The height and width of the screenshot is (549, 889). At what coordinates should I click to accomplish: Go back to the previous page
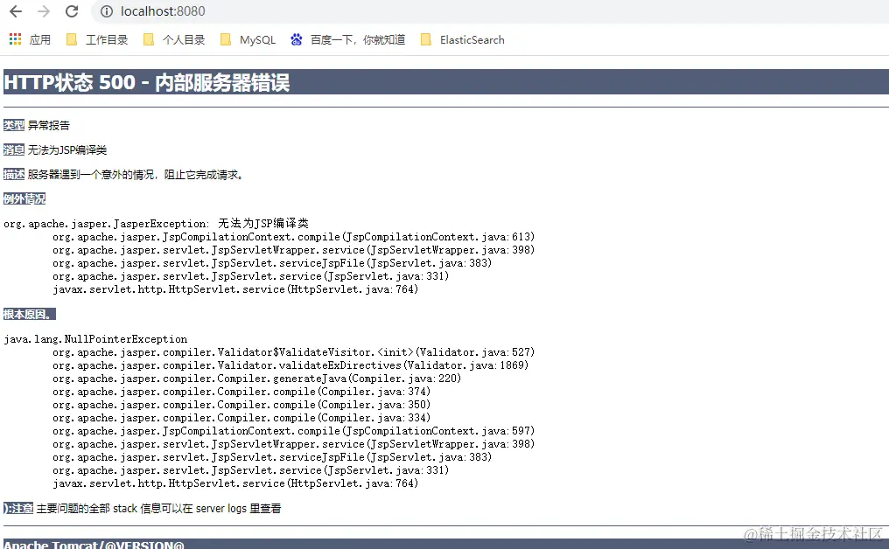pyautogui.click(x=16, y=11)
